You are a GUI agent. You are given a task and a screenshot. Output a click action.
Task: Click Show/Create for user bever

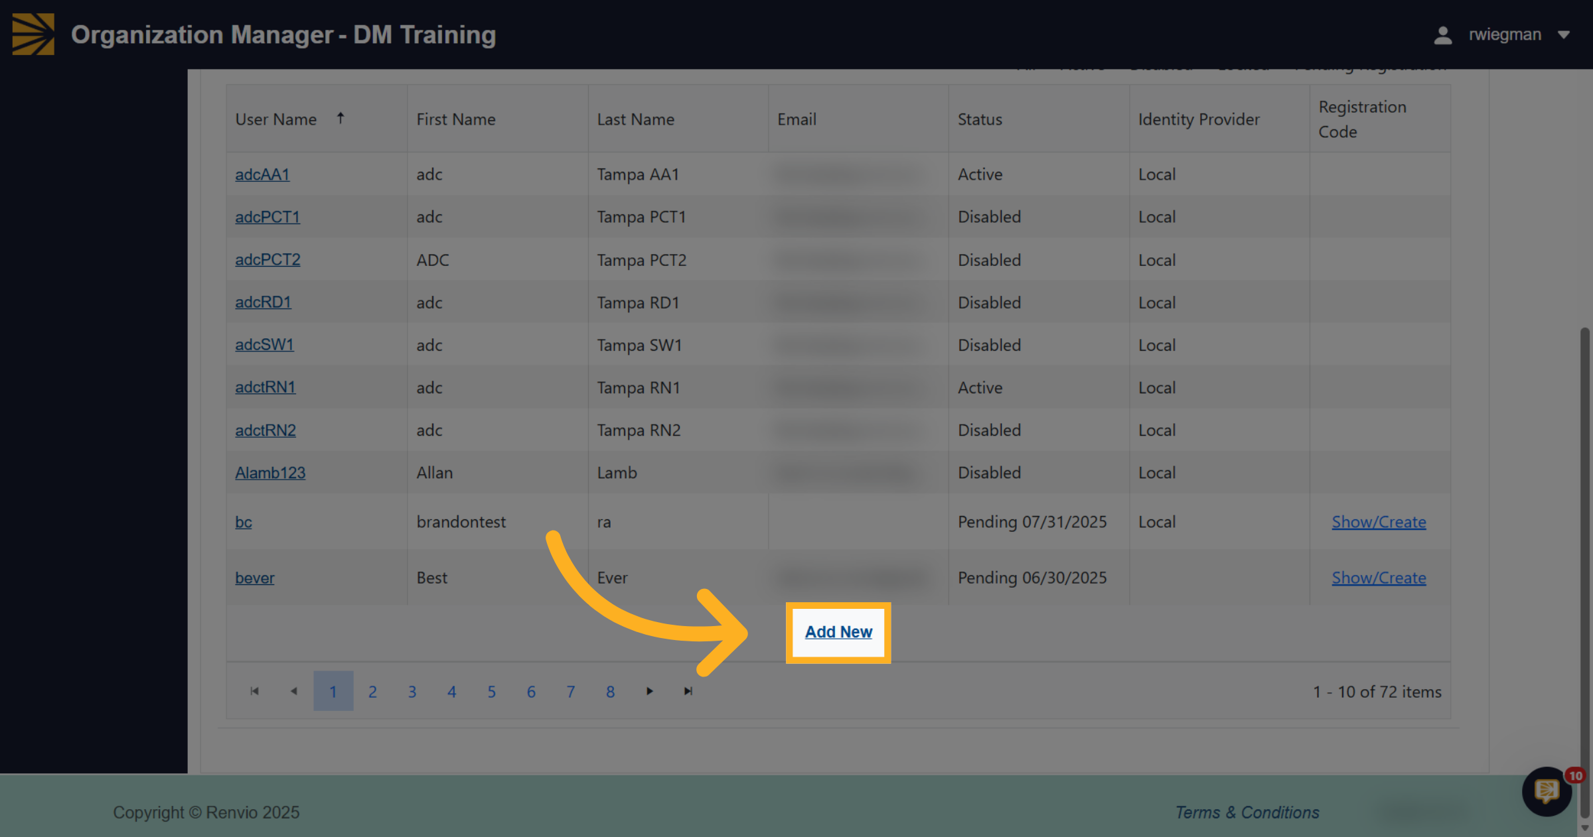[x=1379, y=578]
